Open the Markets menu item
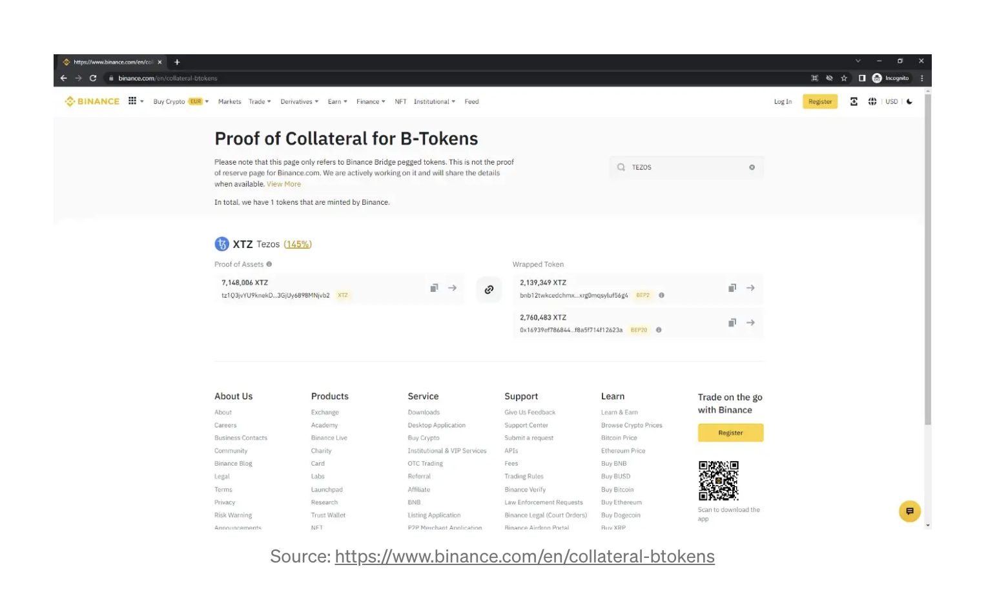 tap(229, 101)
